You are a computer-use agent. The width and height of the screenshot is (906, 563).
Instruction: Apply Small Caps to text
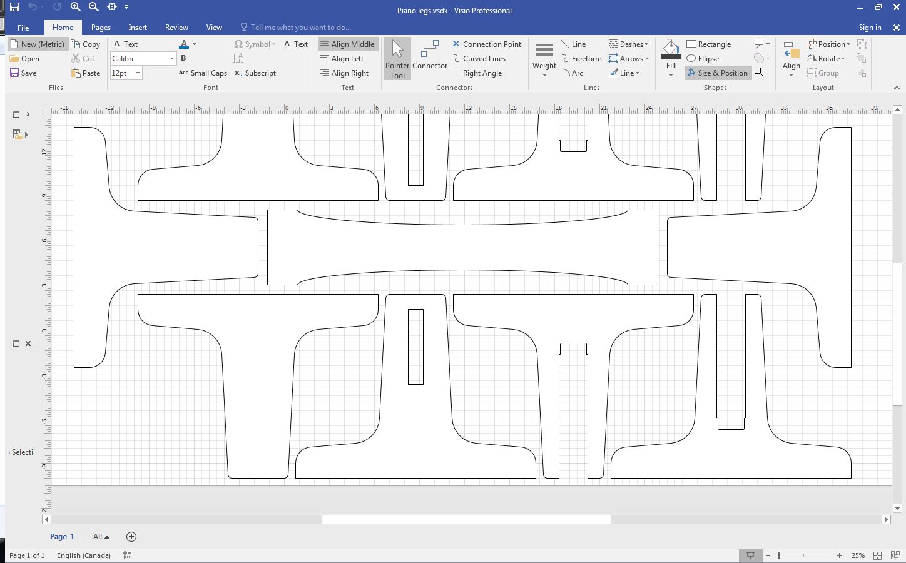pos(202,73)
